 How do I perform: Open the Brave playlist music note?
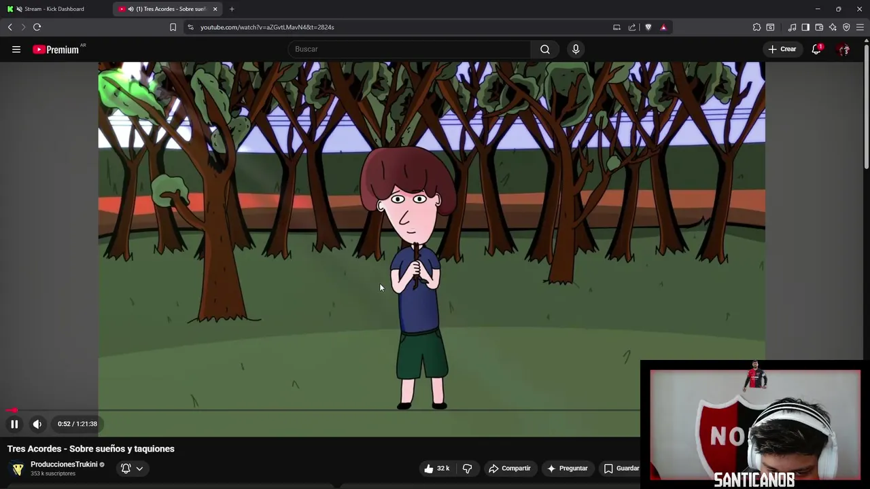point(792,27)
